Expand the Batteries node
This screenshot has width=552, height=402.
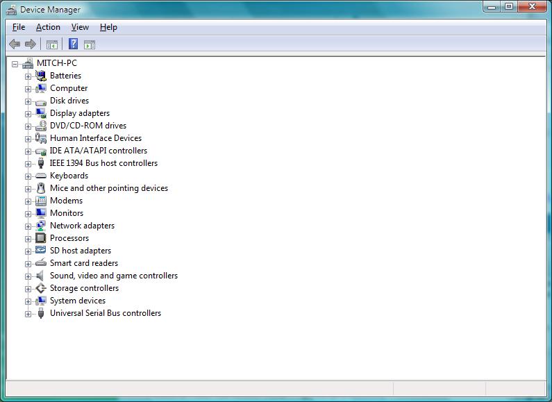coord(28,76)
